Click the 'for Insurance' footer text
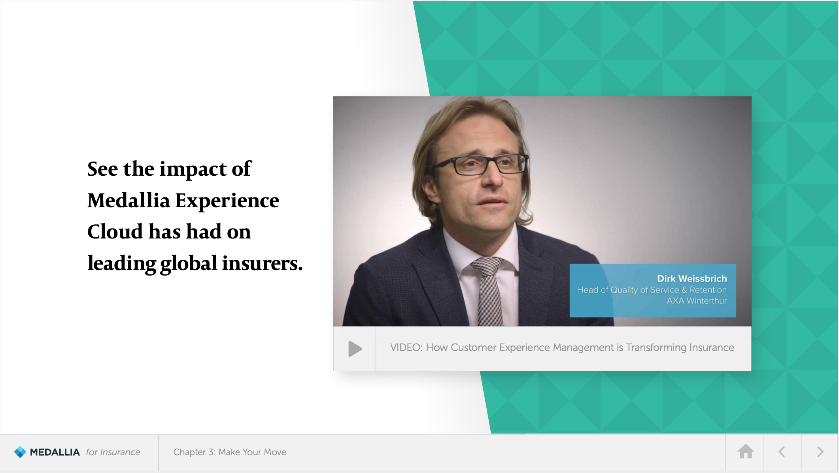839x473 pixels. pyautogui.click(x=113, y=452)
